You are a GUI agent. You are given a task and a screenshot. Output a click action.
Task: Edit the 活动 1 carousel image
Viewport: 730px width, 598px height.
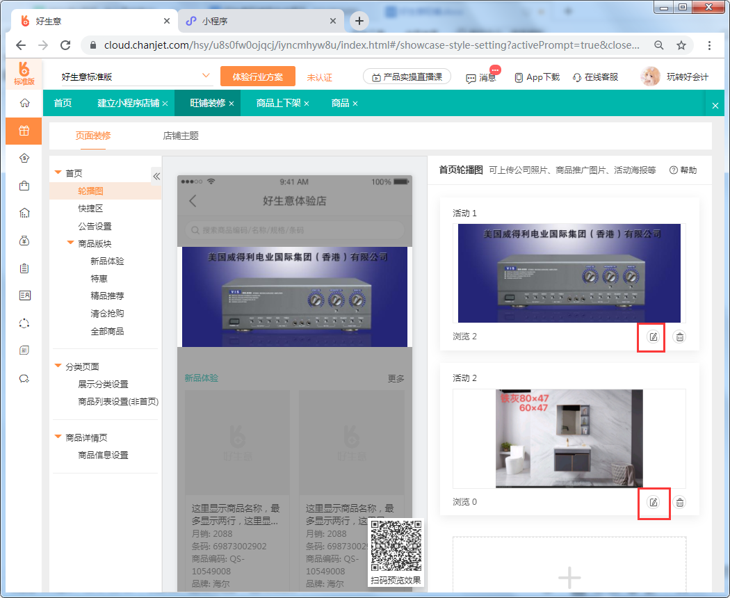coord(654,337)
